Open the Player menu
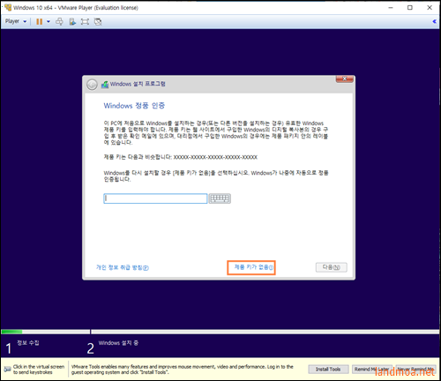Screen dimensions: 441x381 (x=16, y=21)
